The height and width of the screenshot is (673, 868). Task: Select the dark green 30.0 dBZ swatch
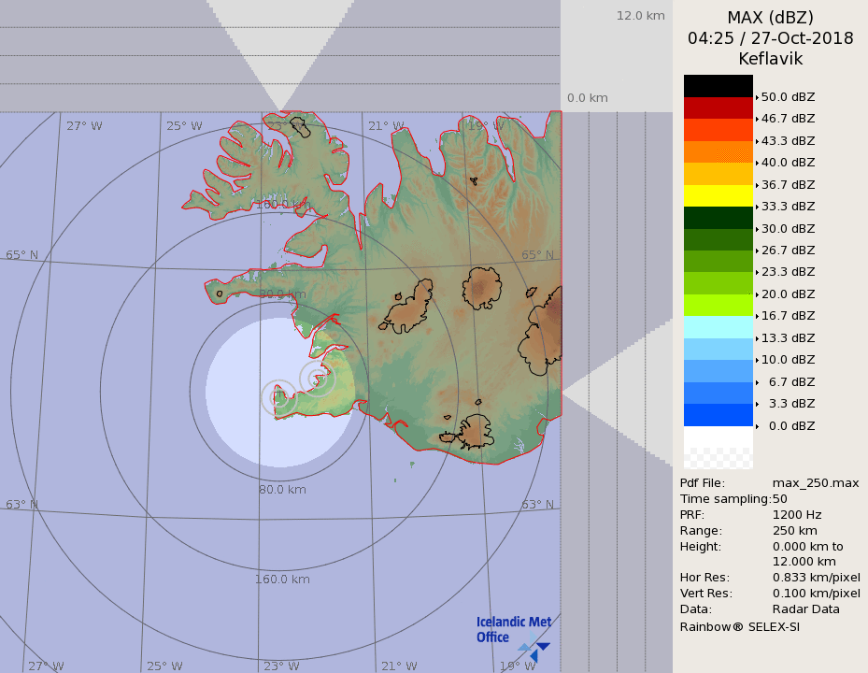point(718,218)
